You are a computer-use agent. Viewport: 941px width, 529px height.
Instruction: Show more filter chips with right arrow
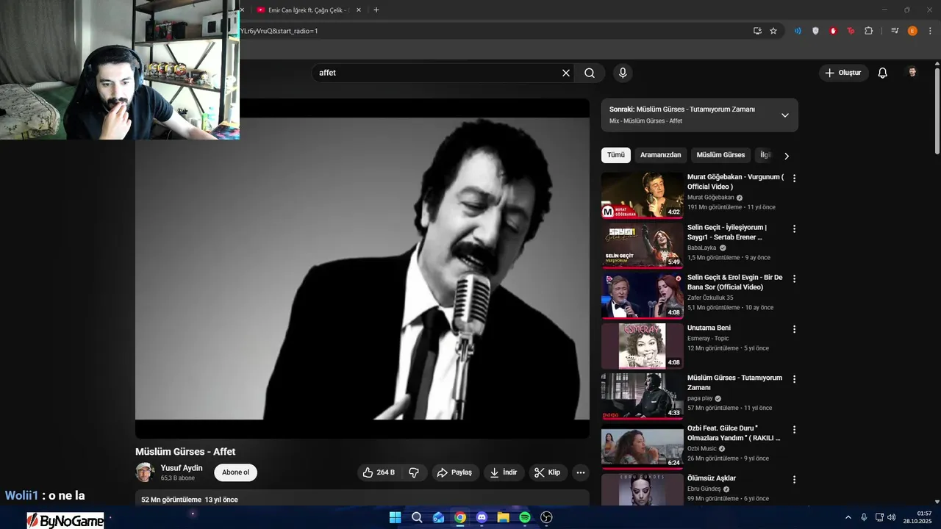[787, 156]
